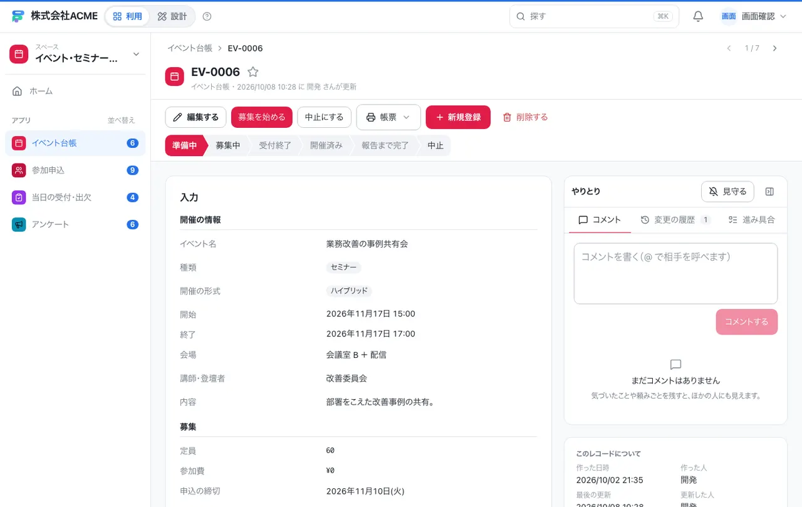Click the 株式会社ACME logo icon
802x507 pixels.
[18, 16]
